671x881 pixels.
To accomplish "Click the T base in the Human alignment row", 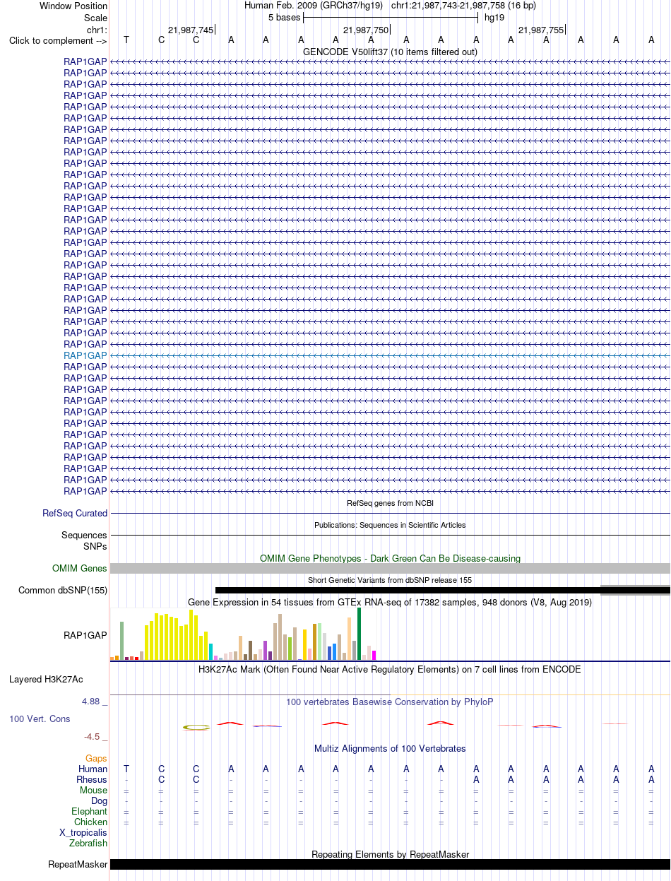I will 126,769.
